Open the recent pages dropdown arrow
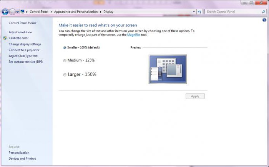 tap(18, 12)
